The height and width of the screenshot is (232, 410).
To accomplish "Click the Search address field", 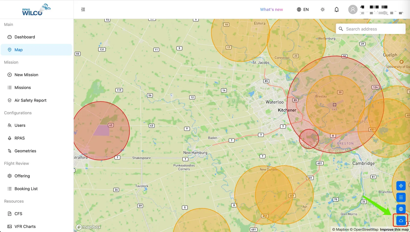I will pos(371,29).
